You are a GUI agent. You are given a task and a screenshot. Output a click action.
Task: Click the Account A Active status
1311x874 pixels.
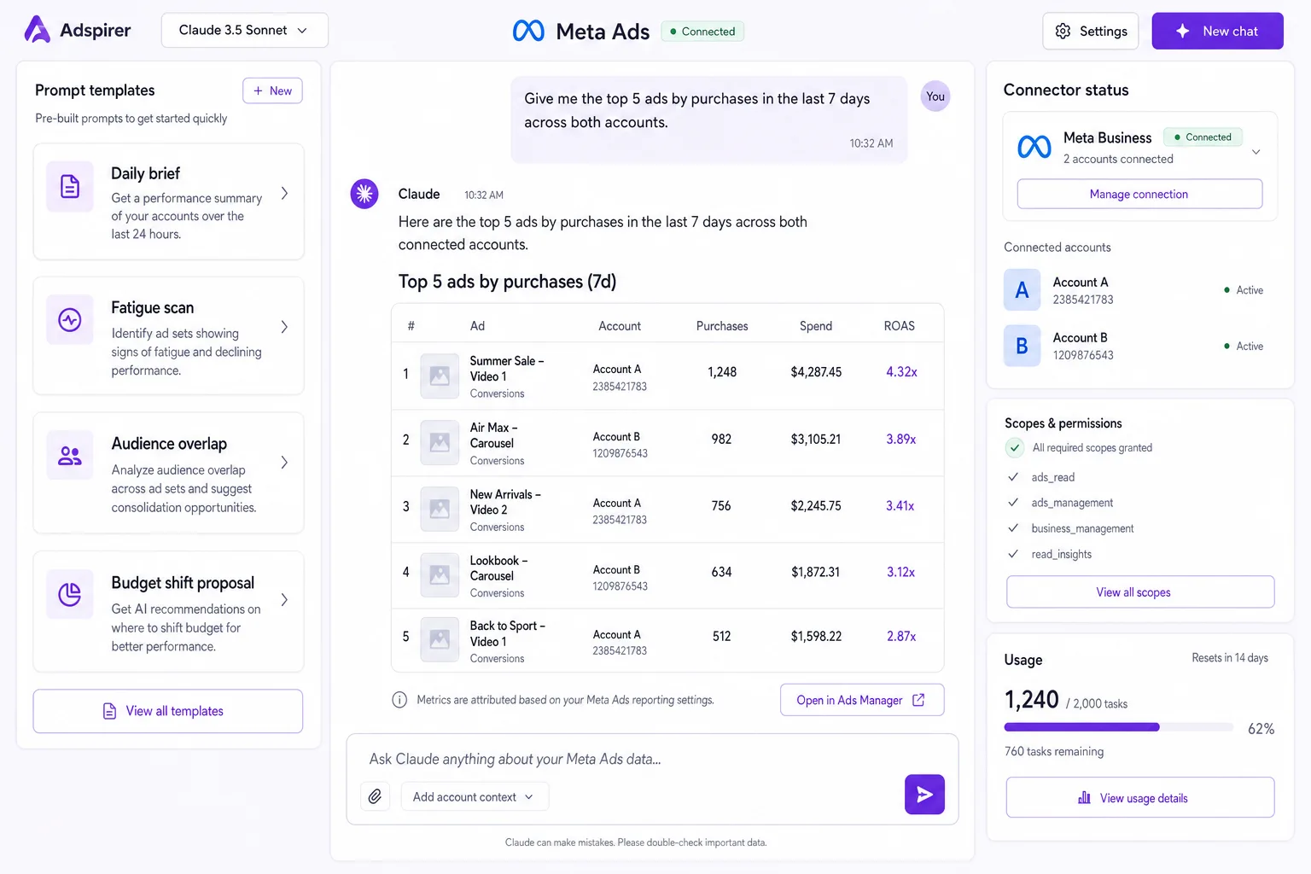pos(1244,290)
